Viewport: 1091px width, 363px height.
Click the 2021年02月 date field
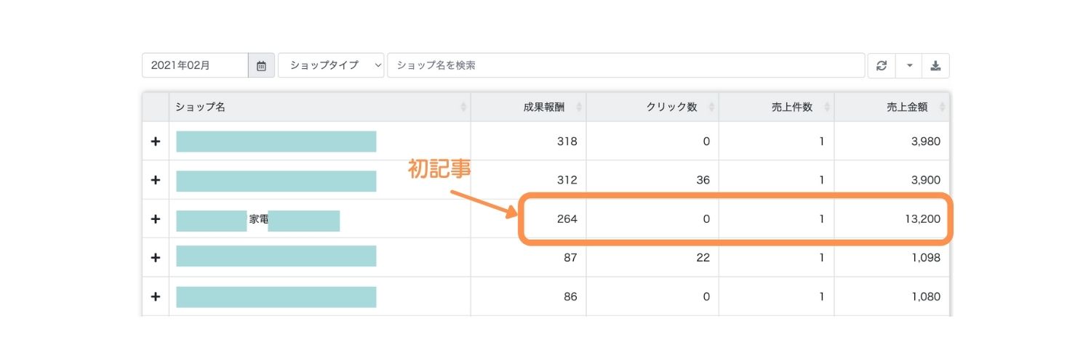pyautogui.click(x=195, y=65)
